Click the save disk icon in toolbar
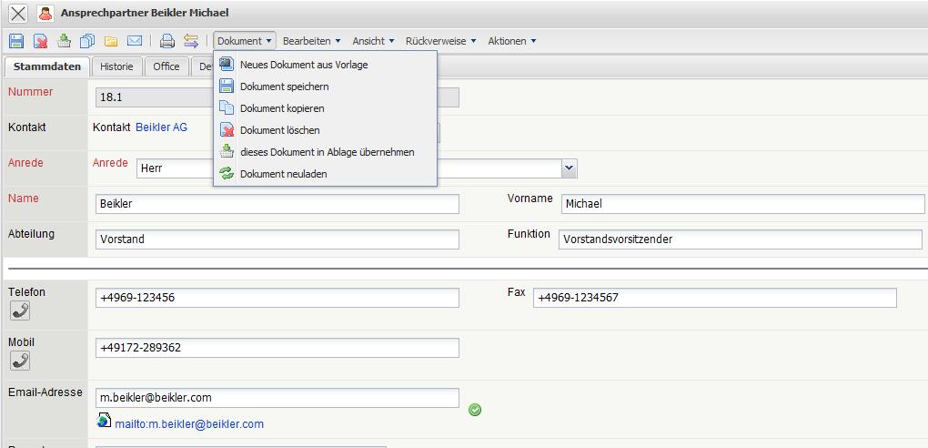The height and width of the screenshot is (448, 928). (16, 41)
